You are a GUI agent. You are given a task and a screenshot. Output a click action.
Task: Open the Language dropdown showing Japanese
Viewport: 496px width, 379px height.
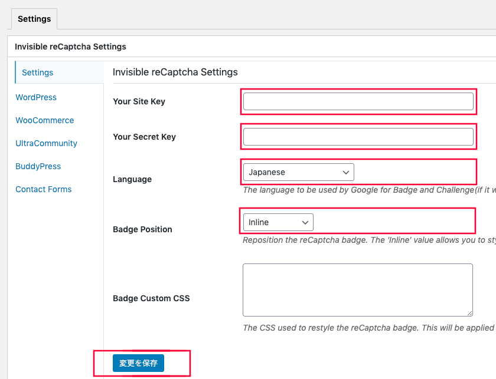point(298,172)
